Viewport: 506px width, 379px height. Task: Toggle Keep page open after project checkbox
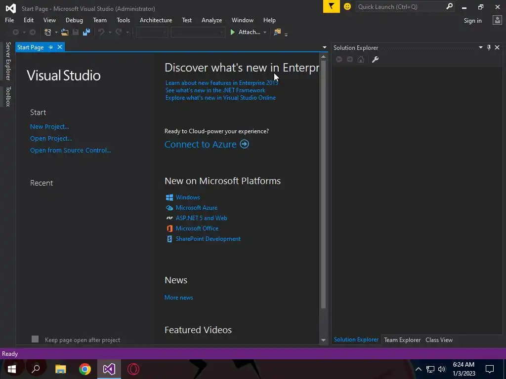35,339
